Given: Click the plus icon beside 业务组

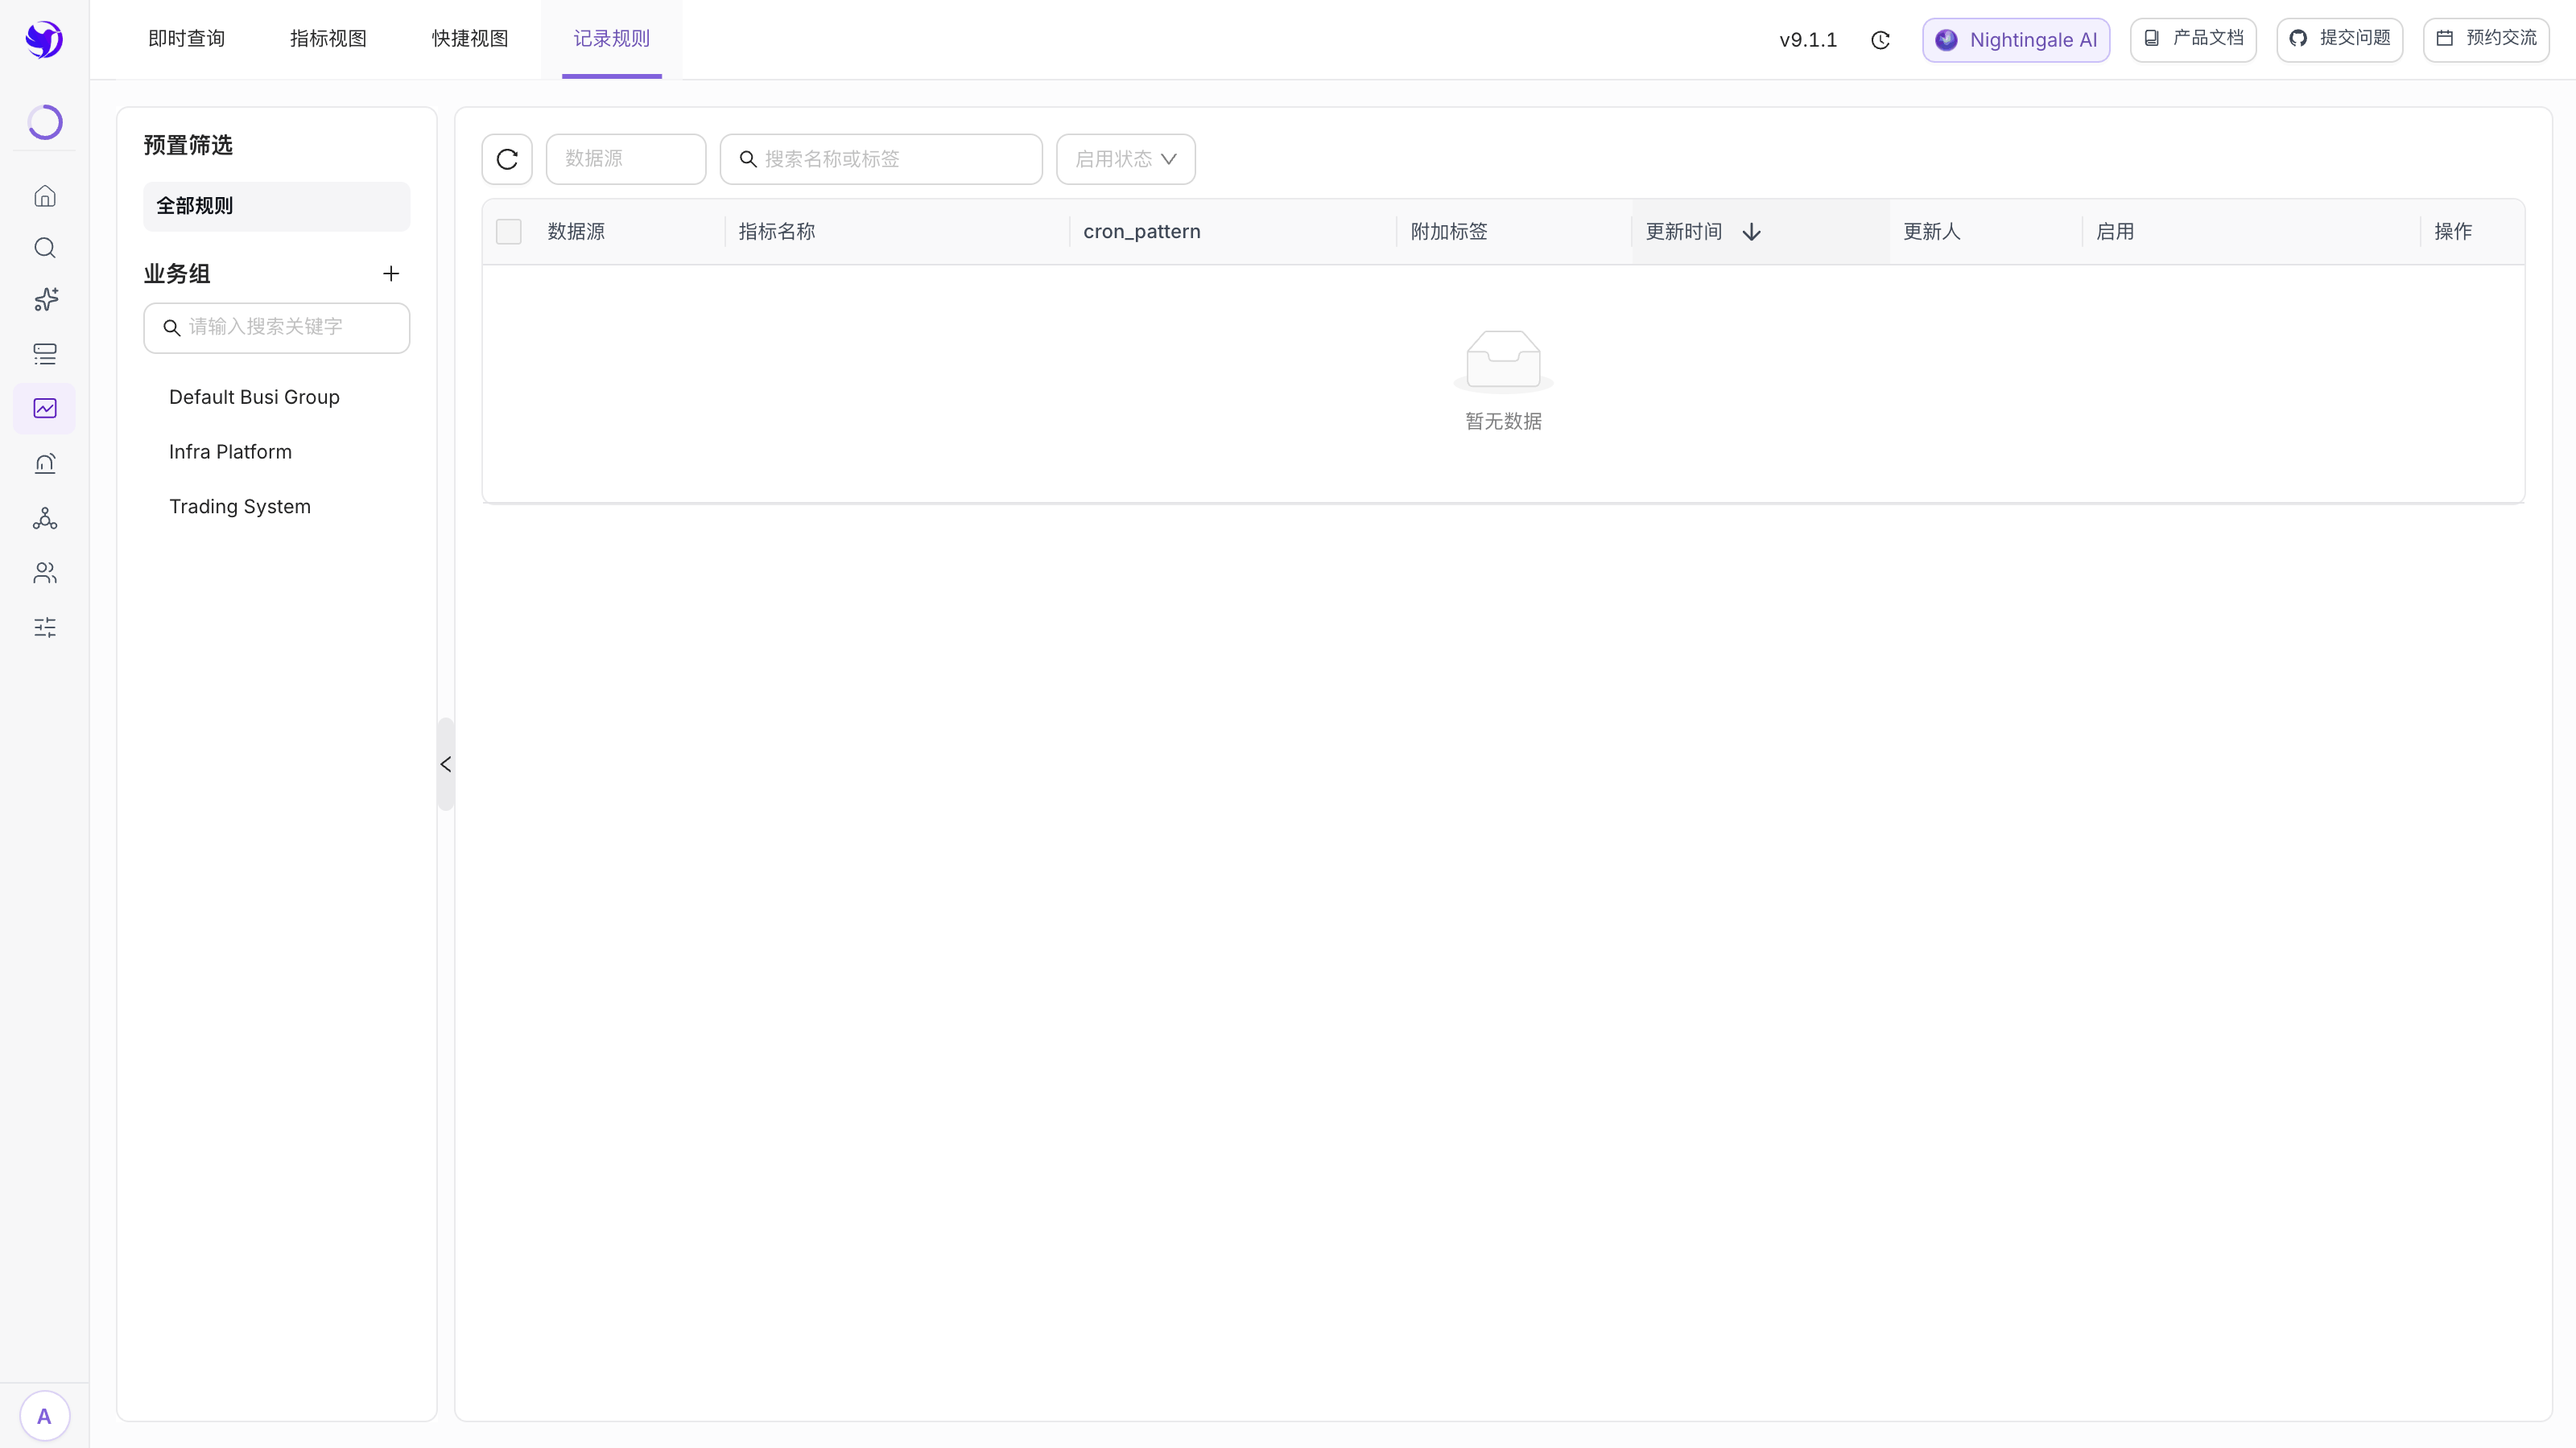Looking at the screenshot, I should (x=391, y=274).
